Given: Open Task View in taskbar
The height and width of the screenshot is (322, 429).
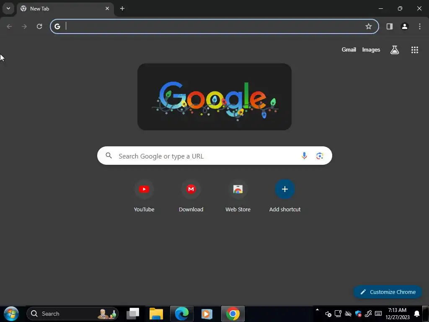Looking at the screenshot, I should pyautogui.click(x=133, y=314).
